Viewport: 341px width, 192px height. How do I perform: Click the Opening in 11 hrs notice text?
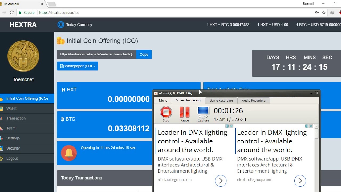pos(109,148)
